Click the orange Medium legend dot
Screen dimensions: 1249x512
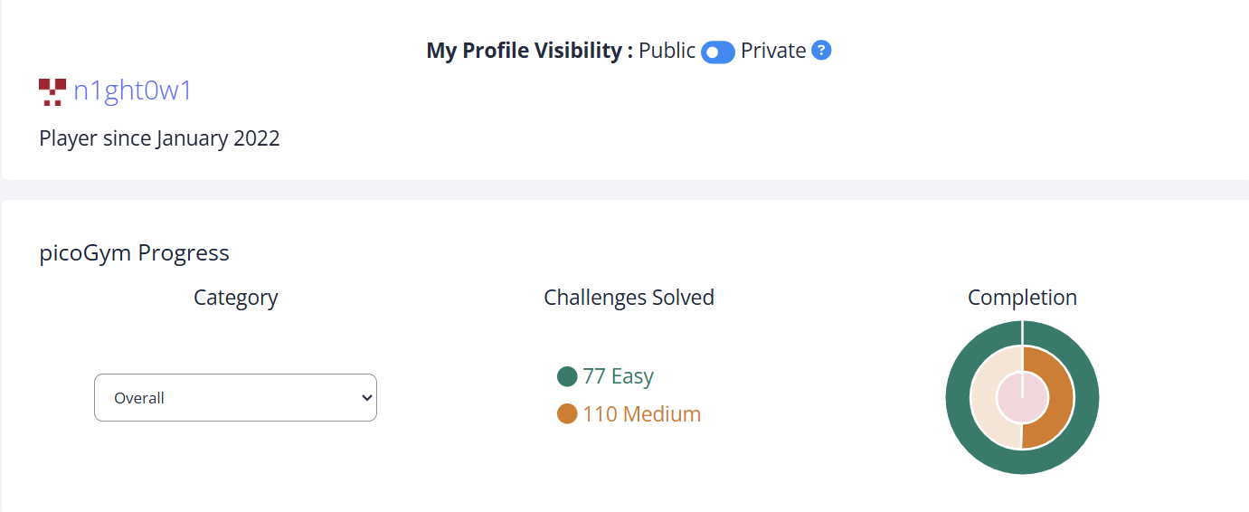click(x=567, y=414)
